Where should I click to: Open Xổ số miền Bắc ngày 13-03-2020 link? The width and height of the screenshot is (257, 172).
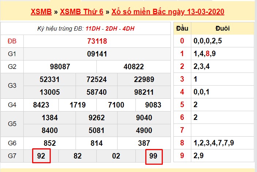click(167, 12)
